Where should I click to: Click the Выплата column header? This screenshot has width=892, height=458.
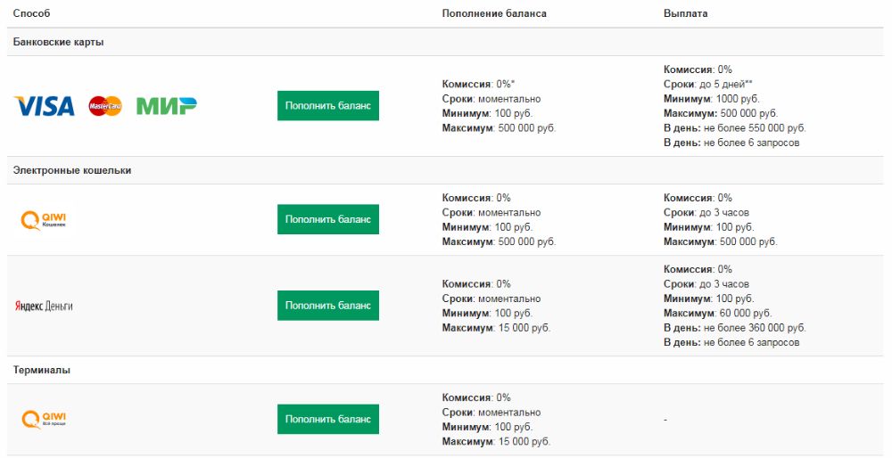685,13
